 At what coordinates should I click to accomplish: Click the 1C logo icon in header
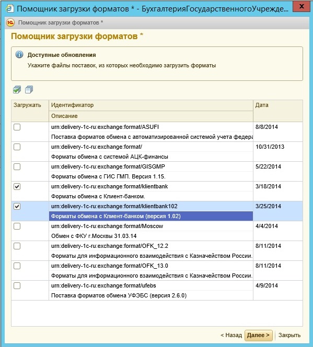pyautogui.click(x=10, y=22)
